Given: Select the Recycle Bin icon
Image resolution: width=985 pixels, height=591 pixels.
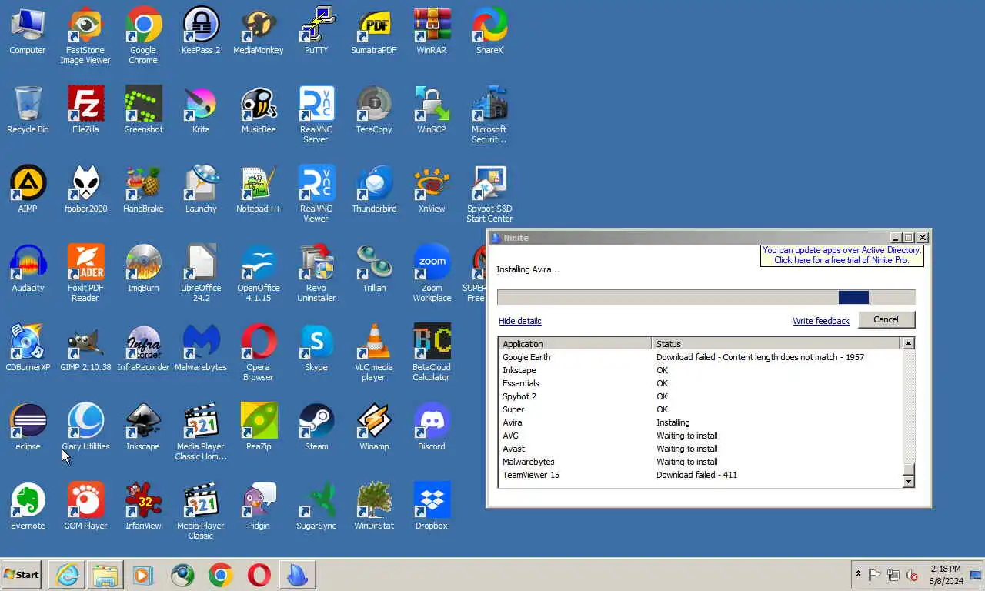Looking at the screenshot, I should point(28,110).
